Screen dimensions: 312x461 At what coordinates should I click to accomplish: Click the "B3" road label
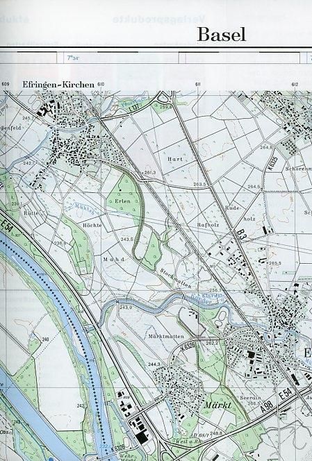point(241,235)
